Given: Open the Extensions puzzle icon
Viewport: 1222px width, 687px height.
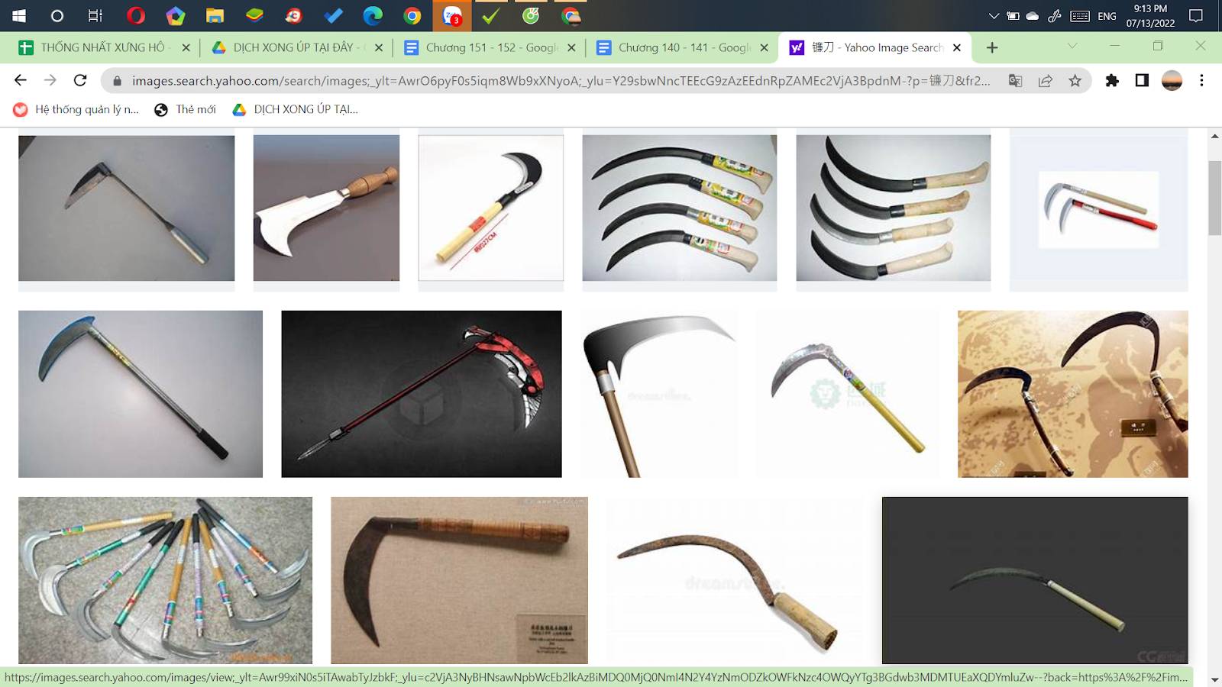Looking at the screenshot, I should tap(1112, 80).
